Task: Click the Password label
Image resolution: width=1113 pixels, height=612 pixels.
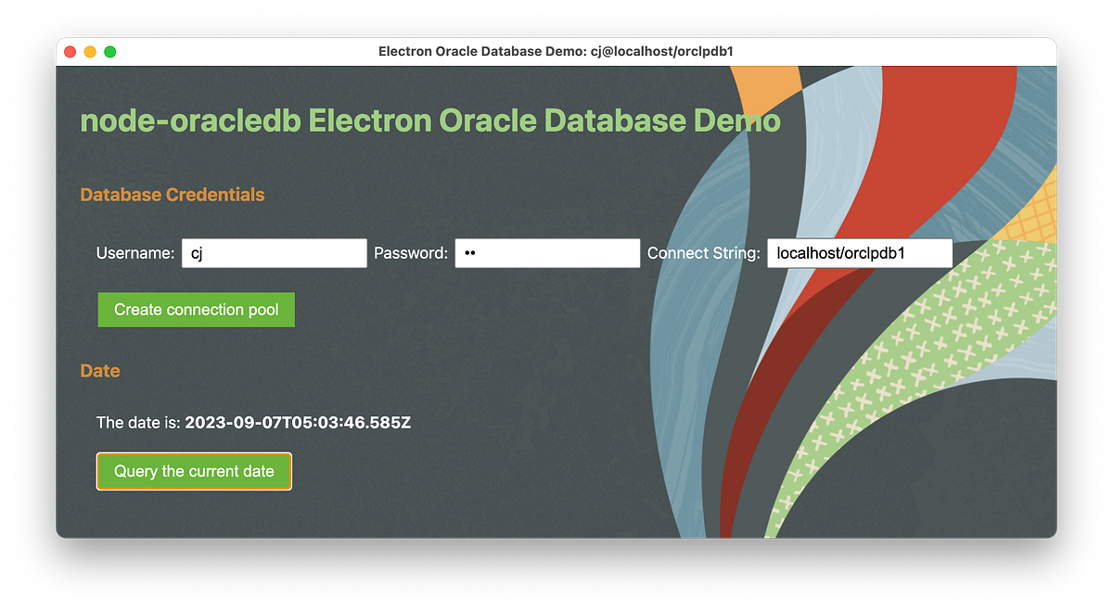Action: pos(409,252)
